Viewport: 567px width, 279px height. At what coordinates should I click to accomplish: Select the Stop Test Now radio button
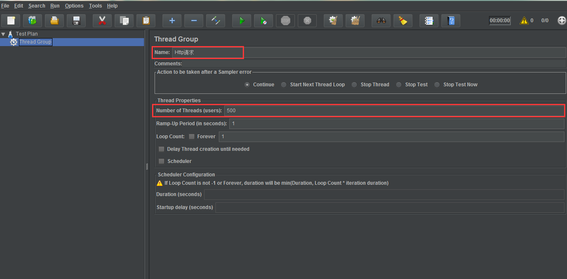(437, 85)
